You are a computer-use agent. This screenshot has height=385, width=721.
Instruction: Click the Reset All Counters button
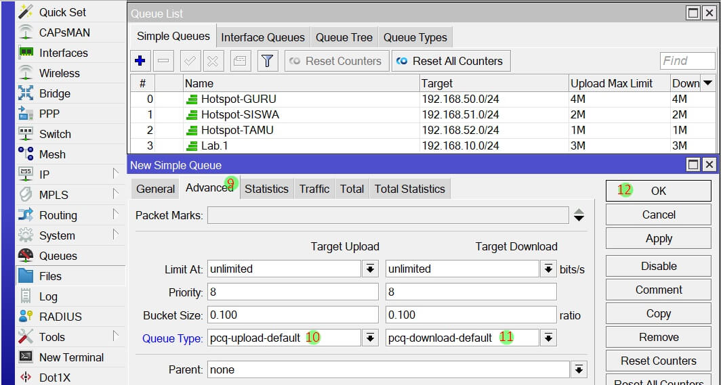tap(451, 61)
